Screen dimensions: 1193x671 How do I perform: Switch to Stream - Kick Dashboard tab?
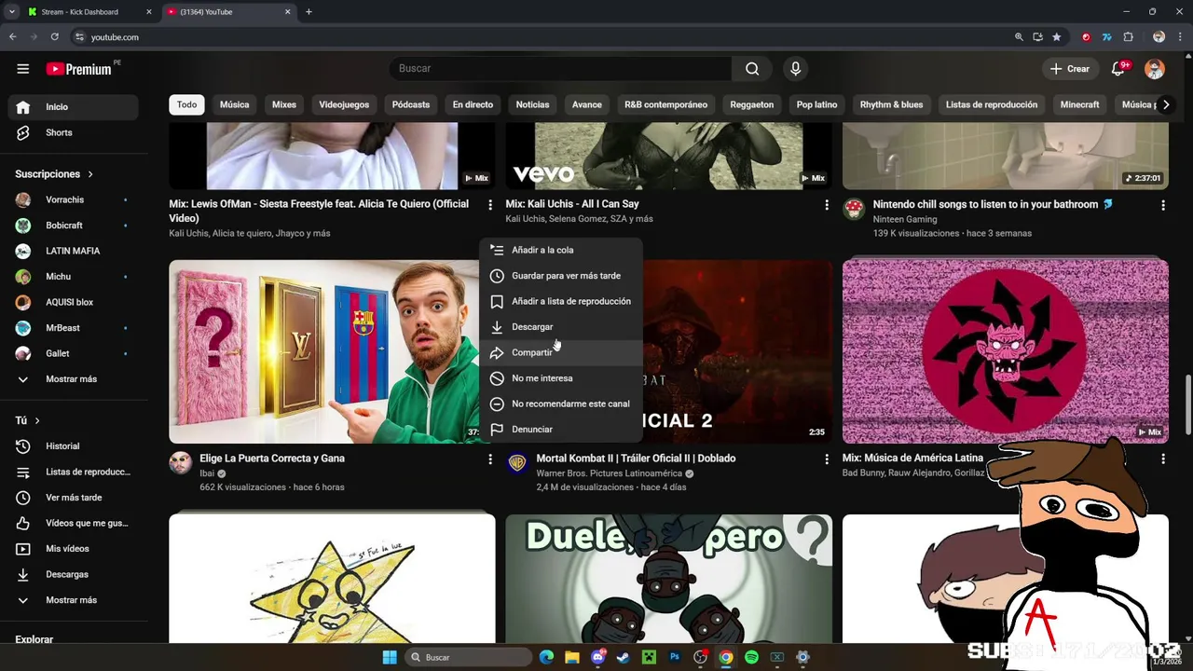coord(90,12)
